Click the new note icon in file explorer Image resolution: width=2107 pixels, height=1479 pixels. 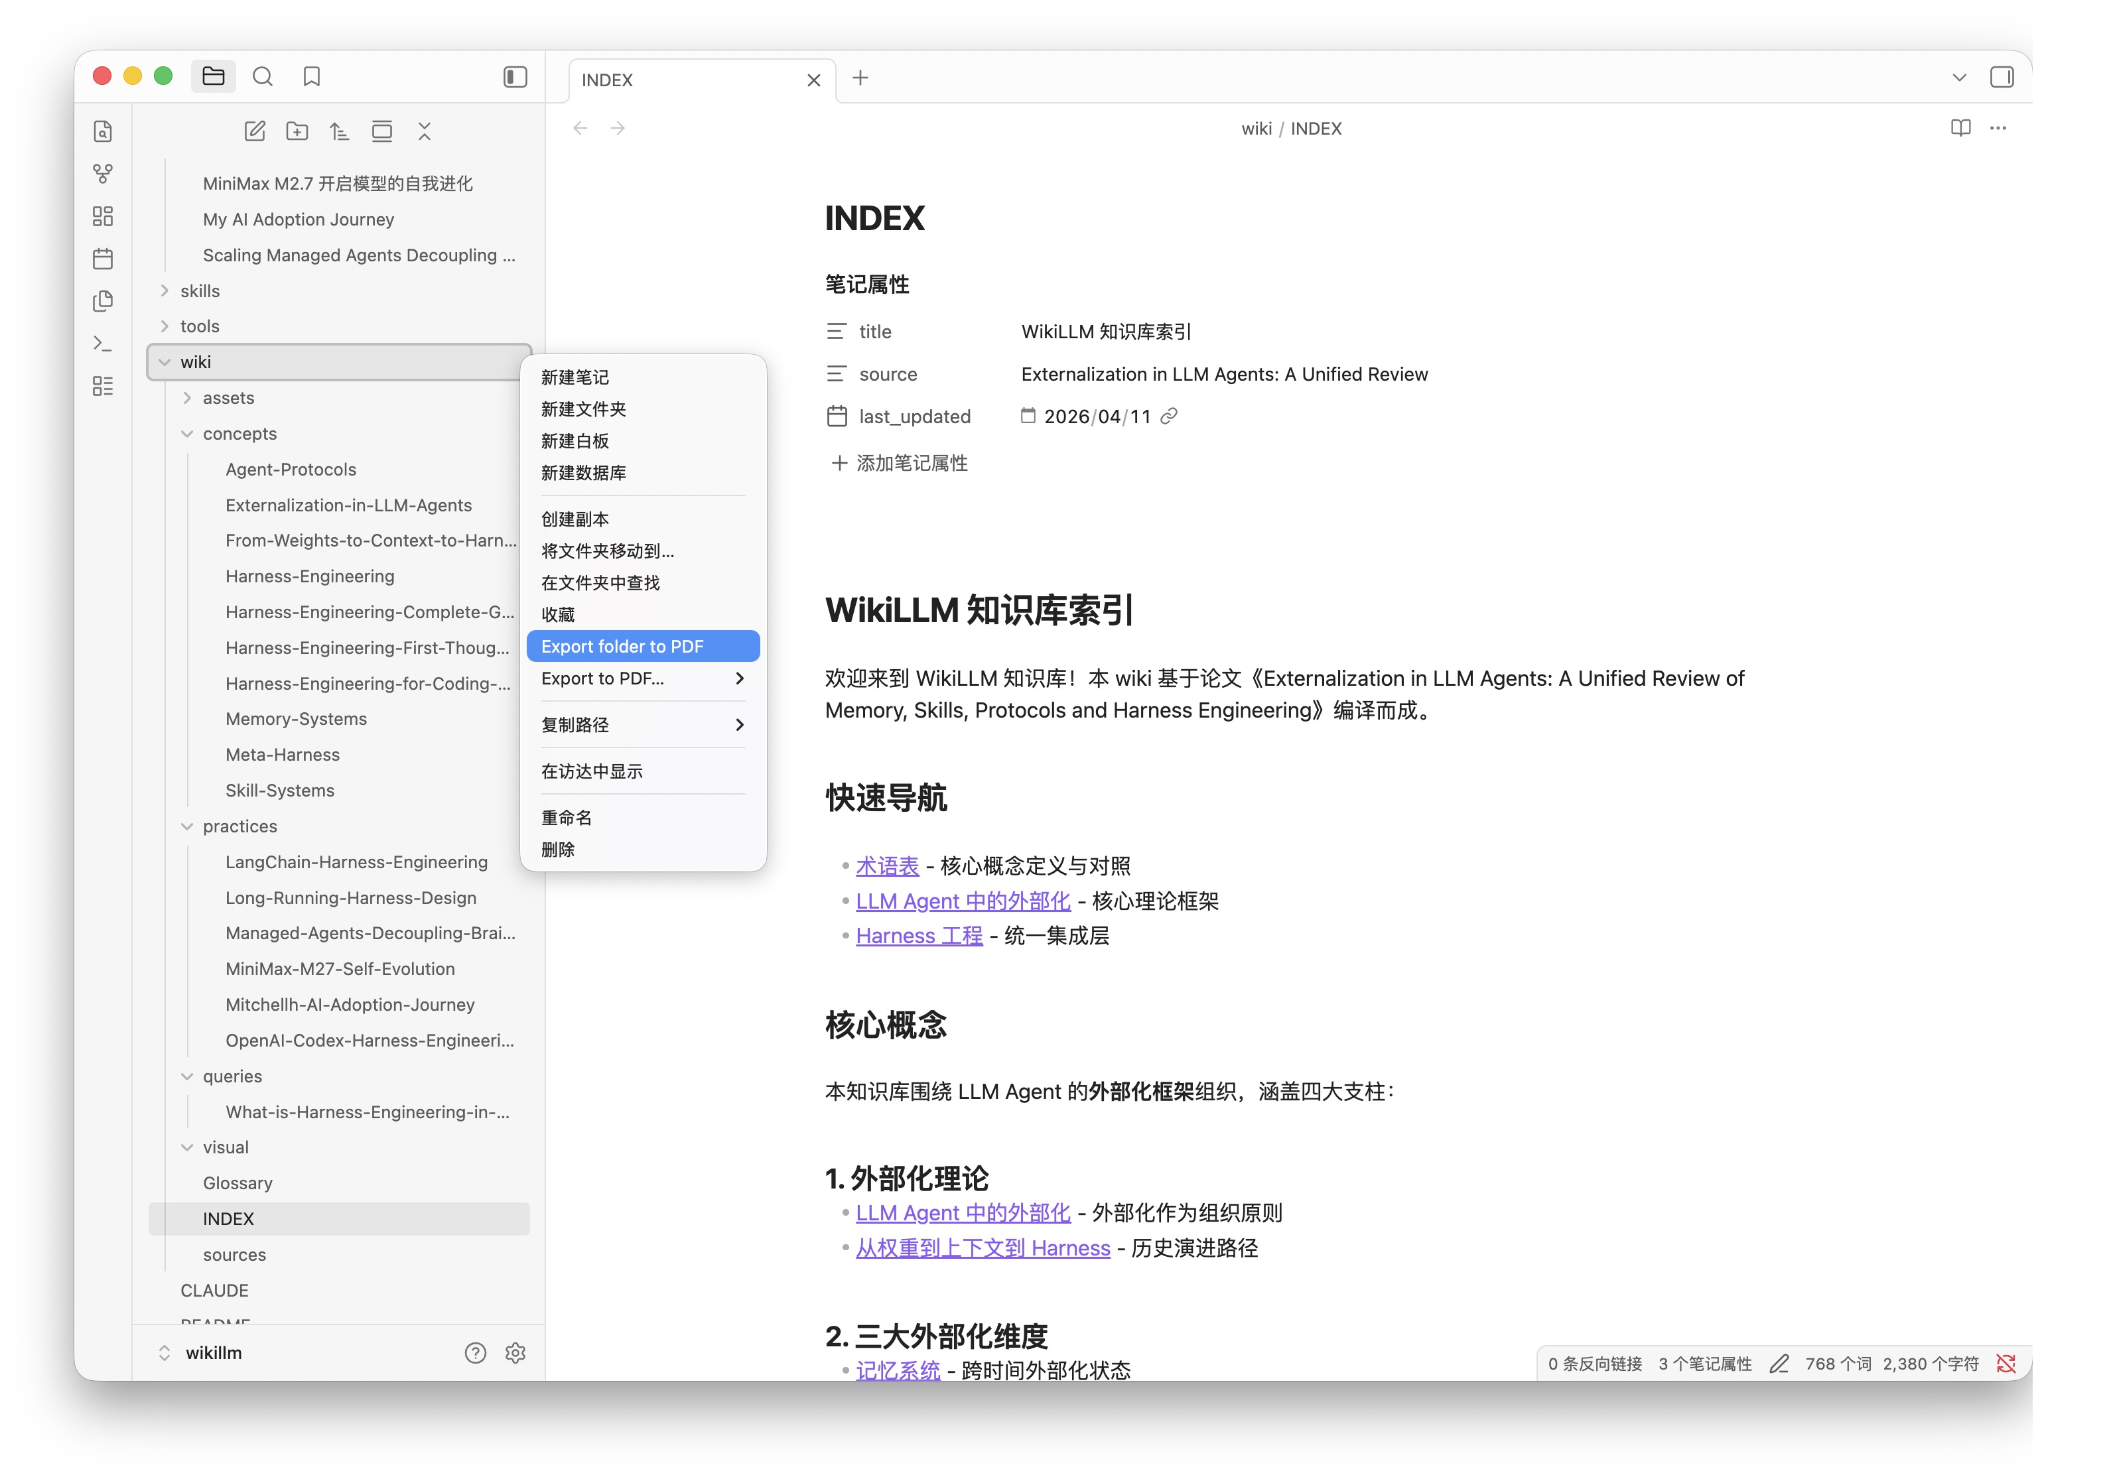[254, 131]
